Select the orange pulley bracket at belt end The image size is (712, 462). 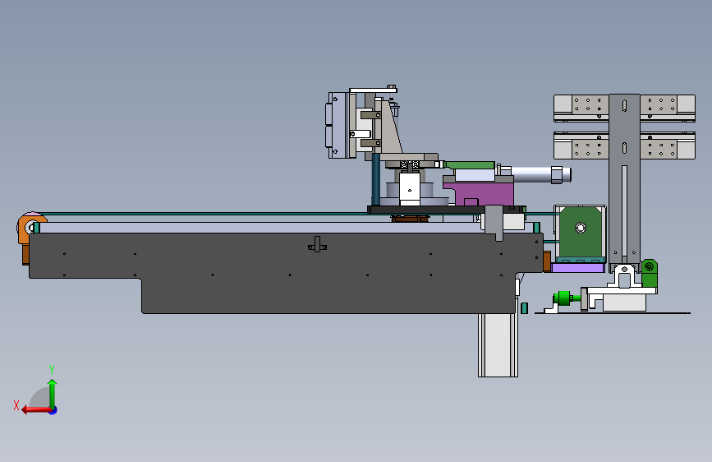coord(26,229)
